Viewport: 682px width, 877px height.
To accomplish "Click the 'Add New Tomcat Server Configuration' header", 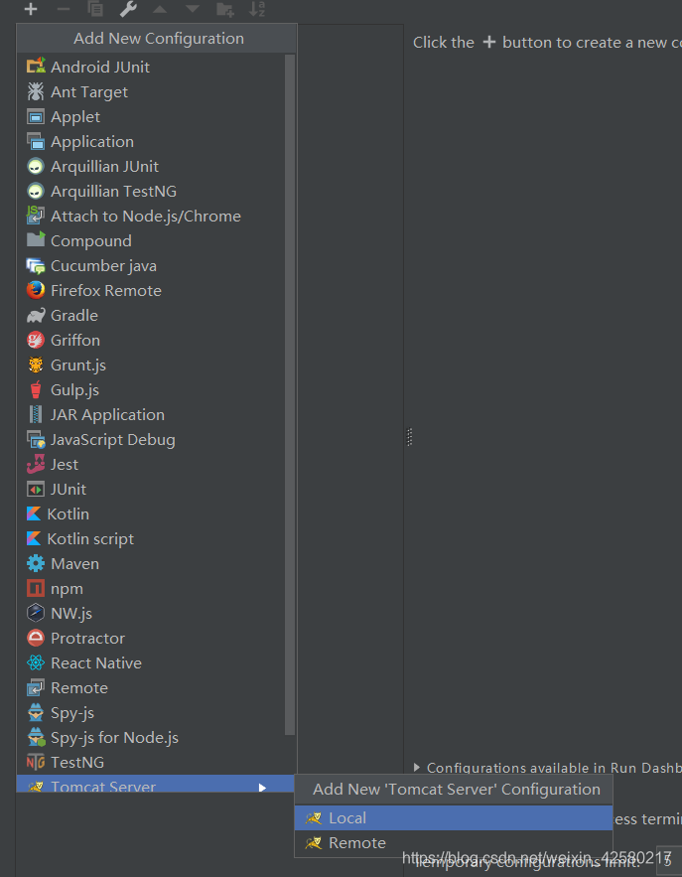I will click(457, 790).
